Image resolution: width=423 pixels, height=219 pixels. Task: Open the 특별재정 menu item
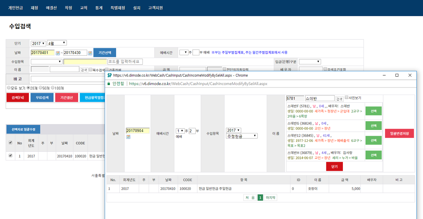click(118, 8)
